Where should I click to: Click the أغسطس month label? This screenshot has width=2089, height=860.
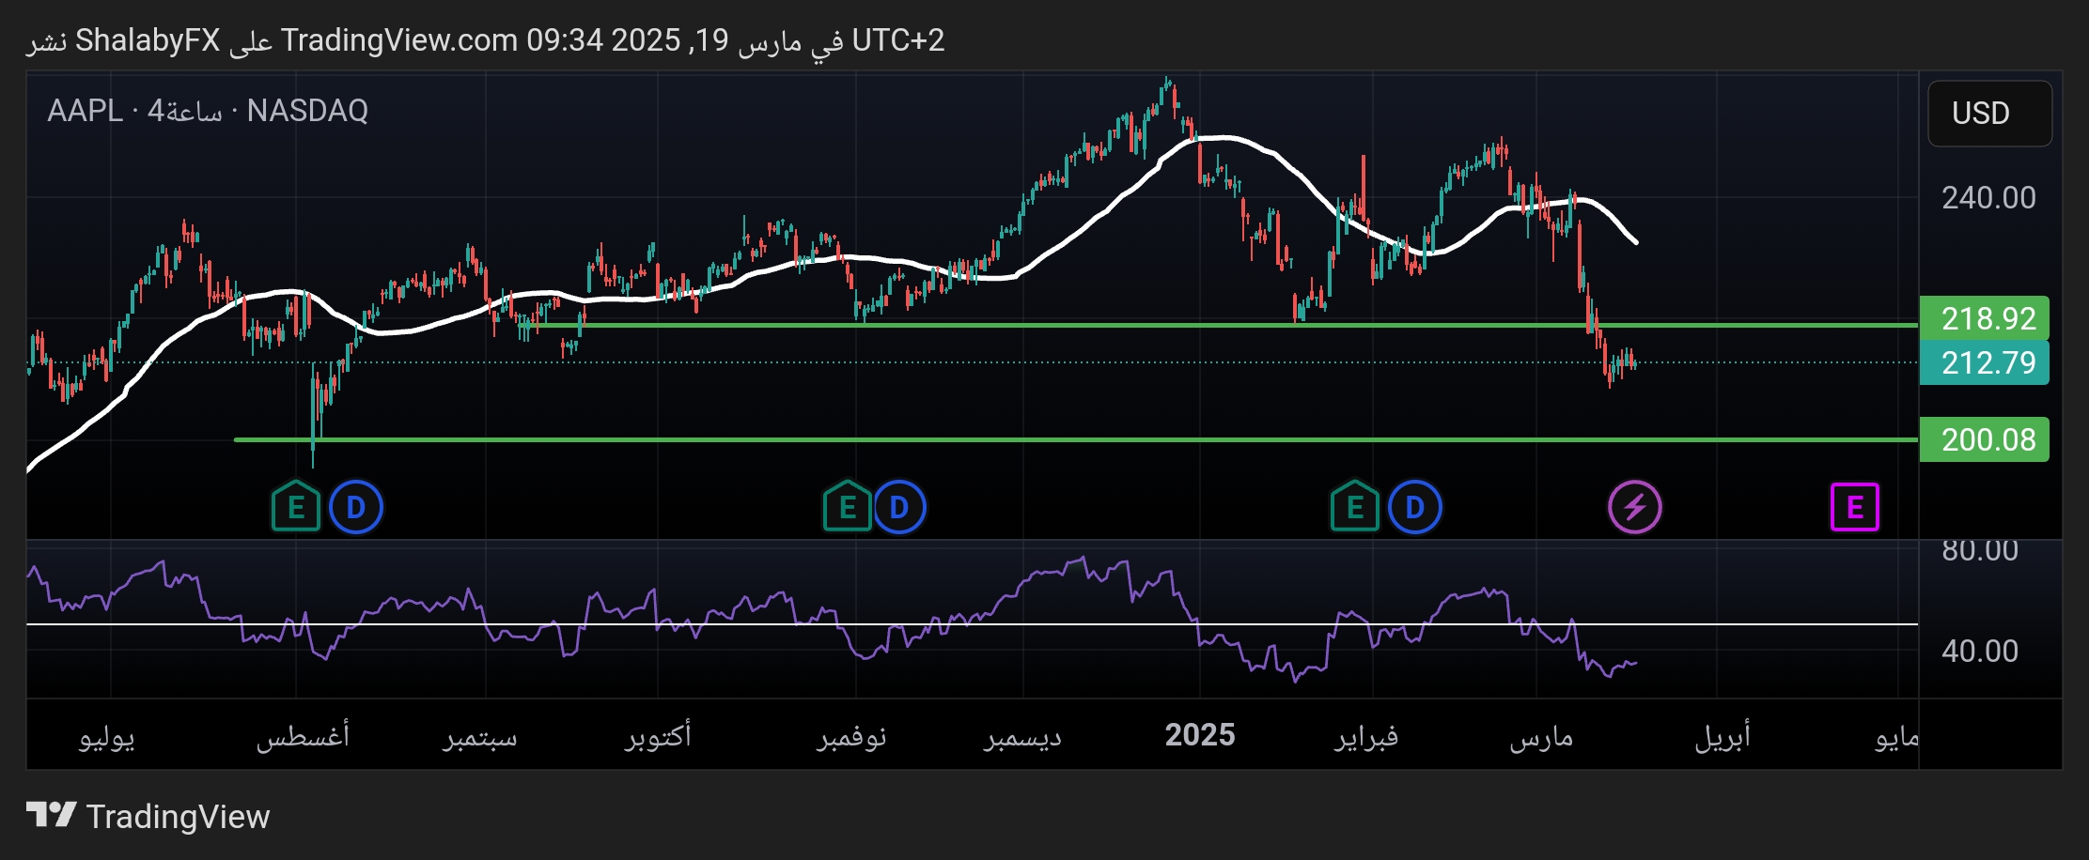tap(303, 737)
